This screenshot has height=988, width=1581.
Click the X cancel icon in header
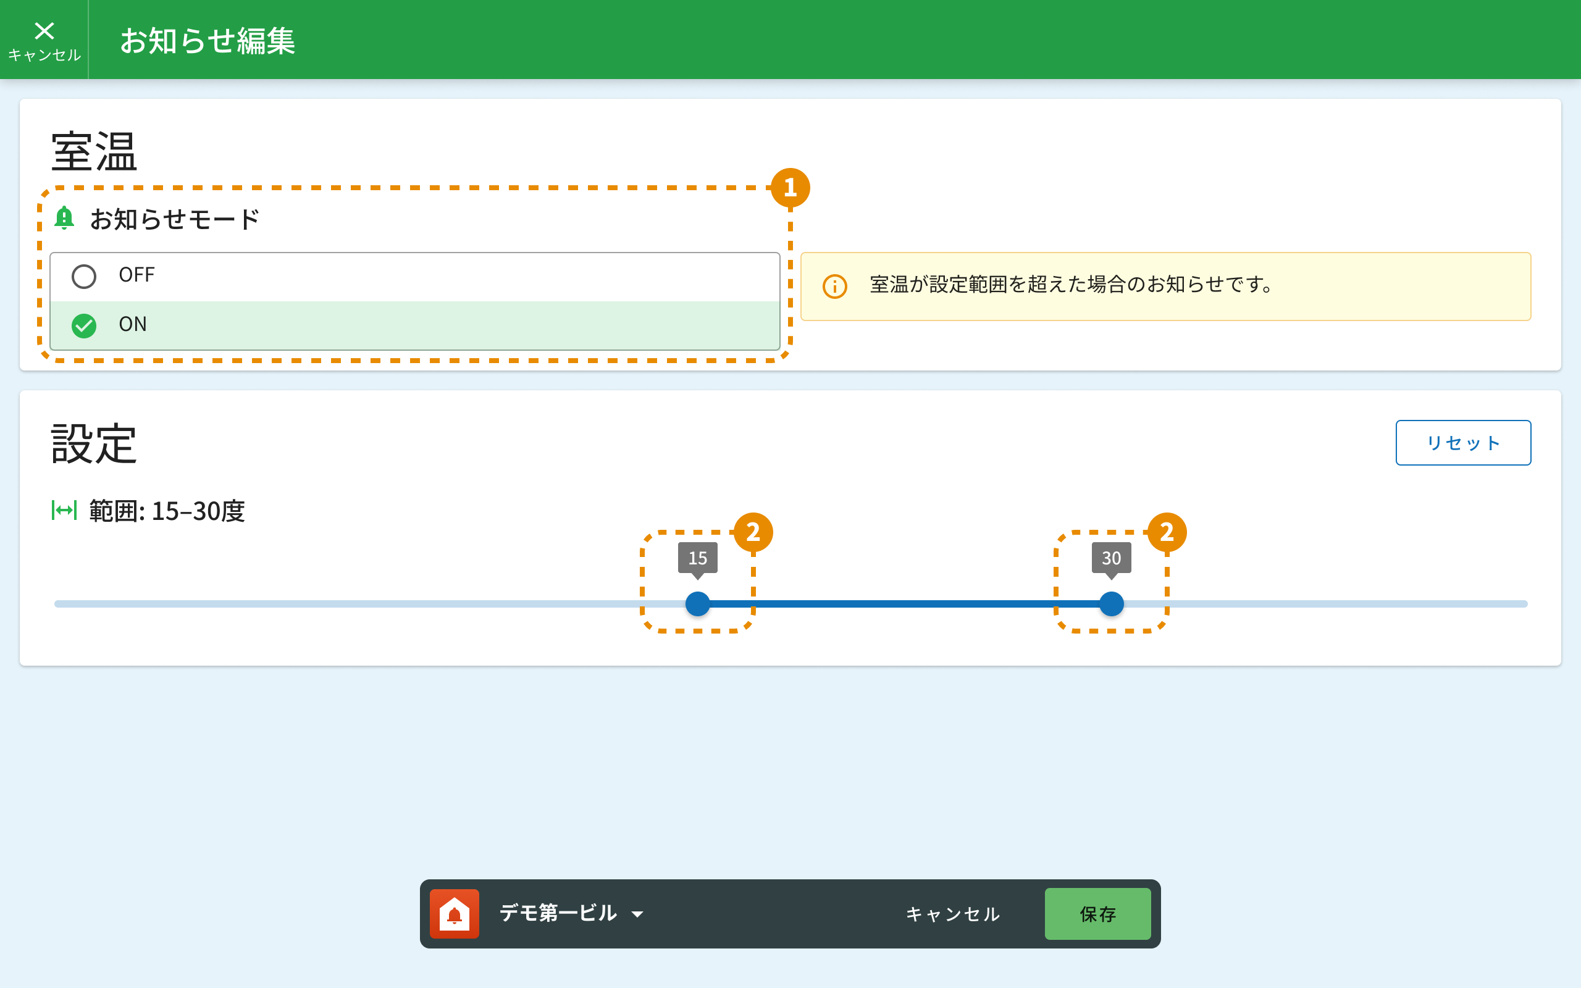coord(44,31)
